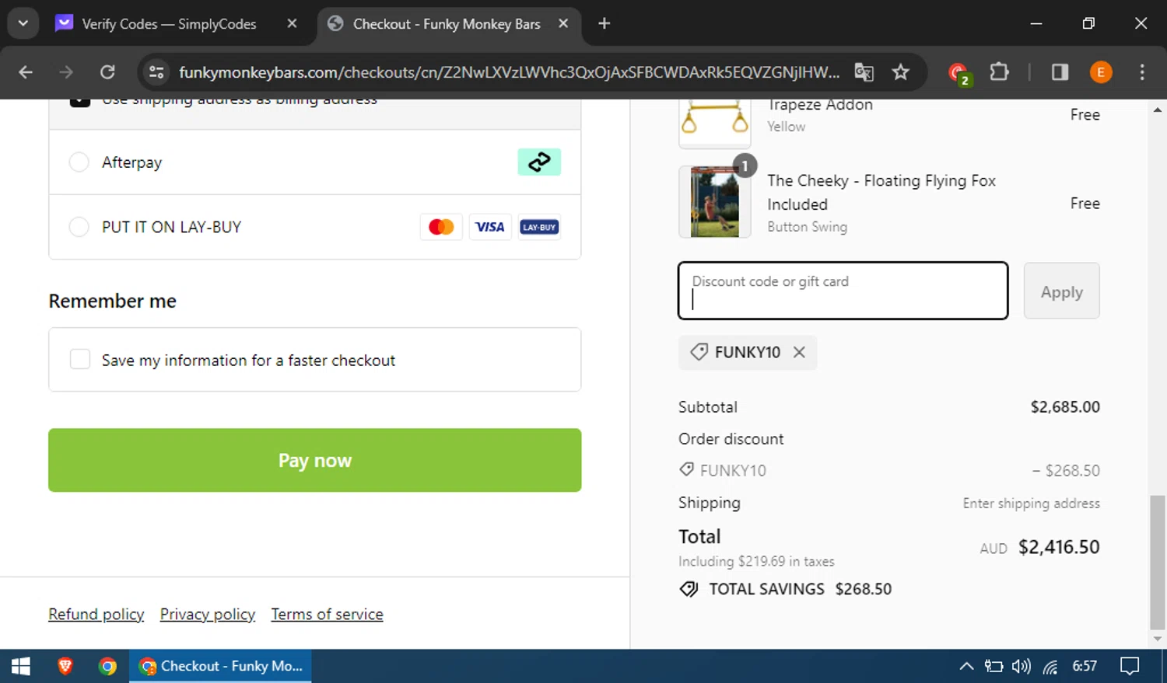1167x683 pixels.
Task: Select the Afterpay payment option
Action: (79, 162)
